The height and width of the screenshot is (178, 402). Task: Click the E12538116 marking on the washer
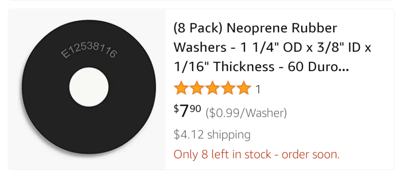click(x=89, y=51)
